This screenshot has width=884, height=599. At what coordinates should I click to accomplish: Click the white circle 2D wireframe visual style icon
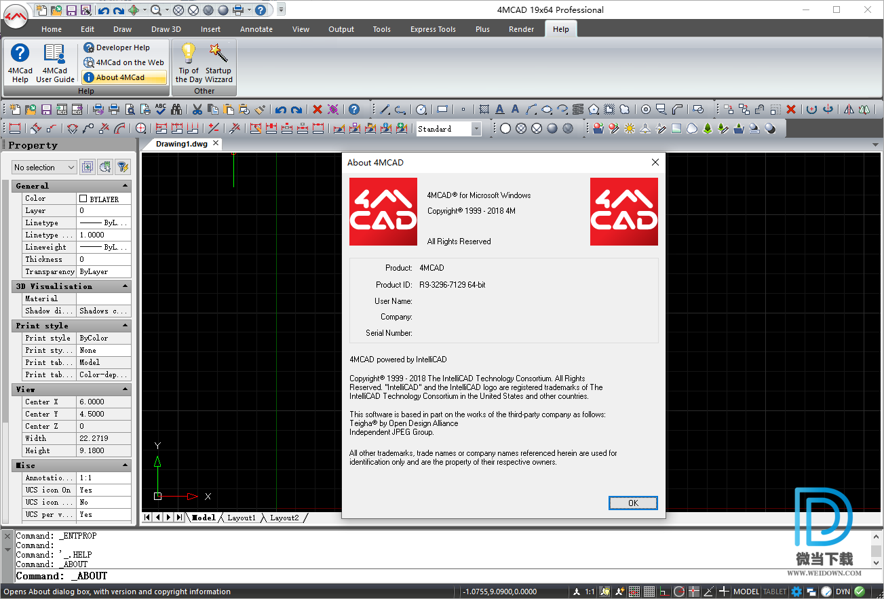pyautogui.click(x=505, y=128)
